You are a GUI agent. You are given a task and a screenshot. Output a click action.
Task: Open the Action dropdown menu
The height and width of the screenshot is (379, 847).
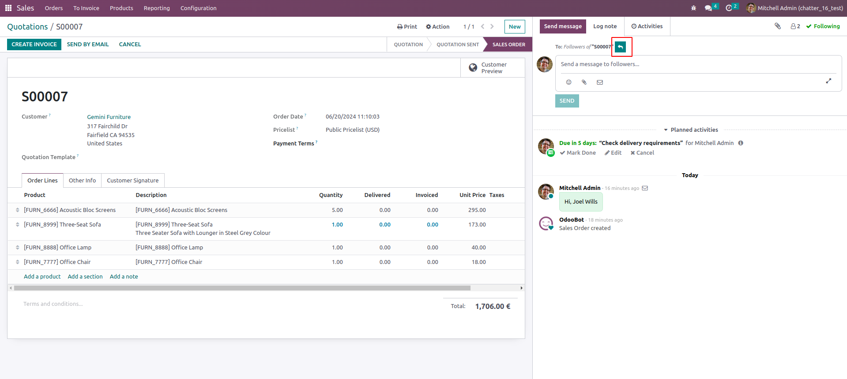pyautogui.click(x=437, y=27)
